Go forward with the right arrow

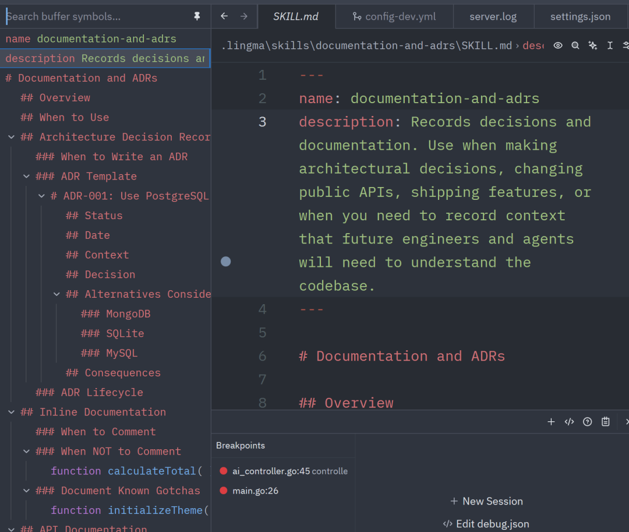[244, 16]
